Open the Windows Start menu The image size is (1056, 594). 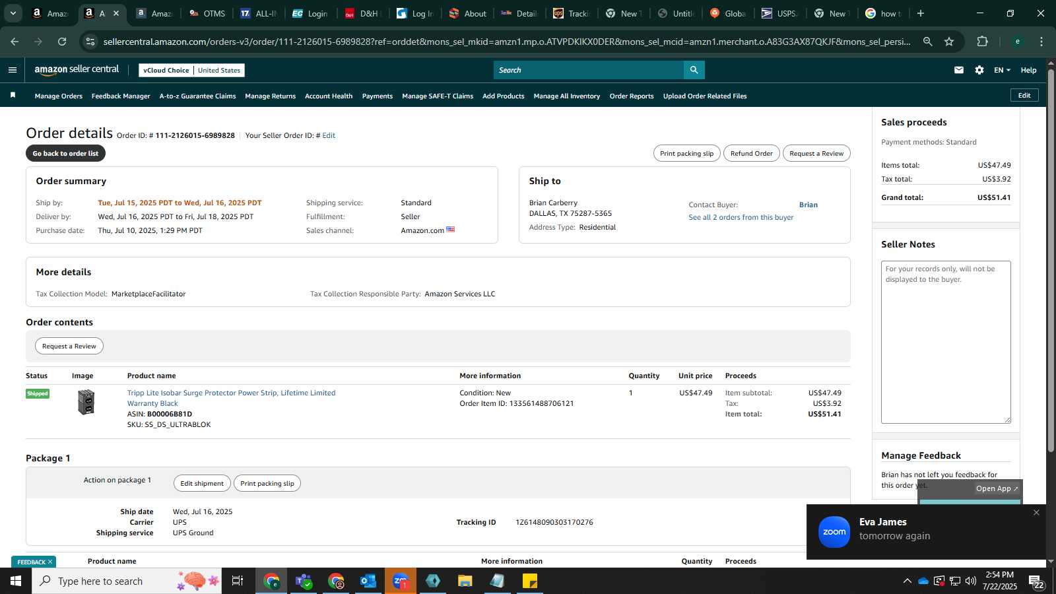pyautogui.click(x=16, y=581)
